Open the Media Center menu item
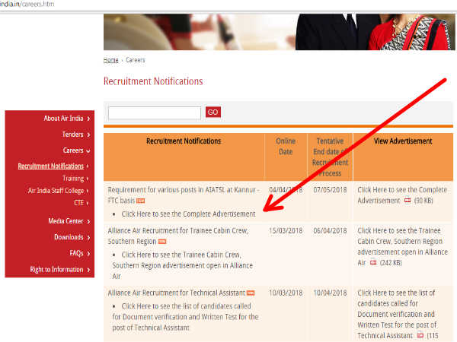Viewport: 457px width, 342px height. pos(66,221)
